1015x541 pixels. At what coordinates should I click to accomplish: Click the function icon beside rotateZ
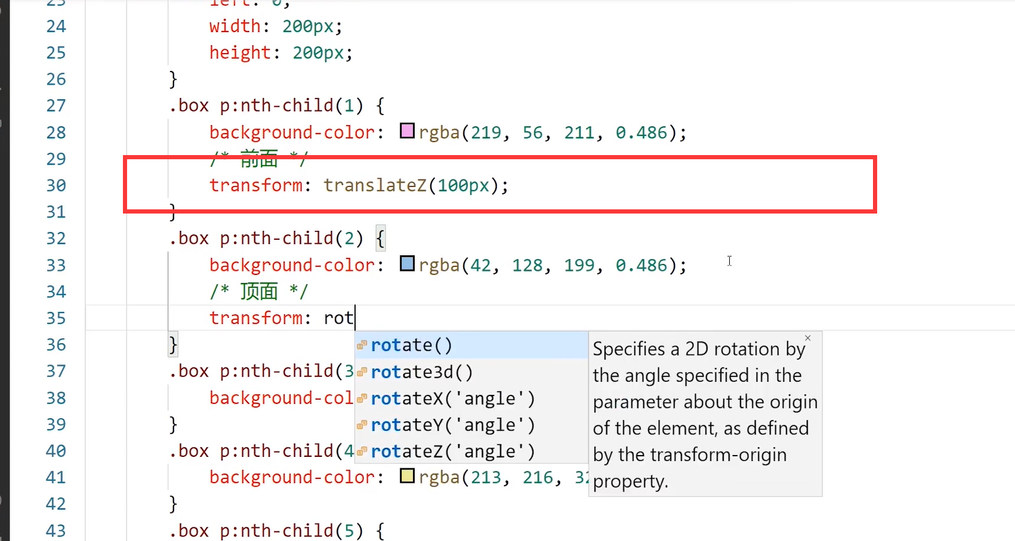(x=362, y=452)
